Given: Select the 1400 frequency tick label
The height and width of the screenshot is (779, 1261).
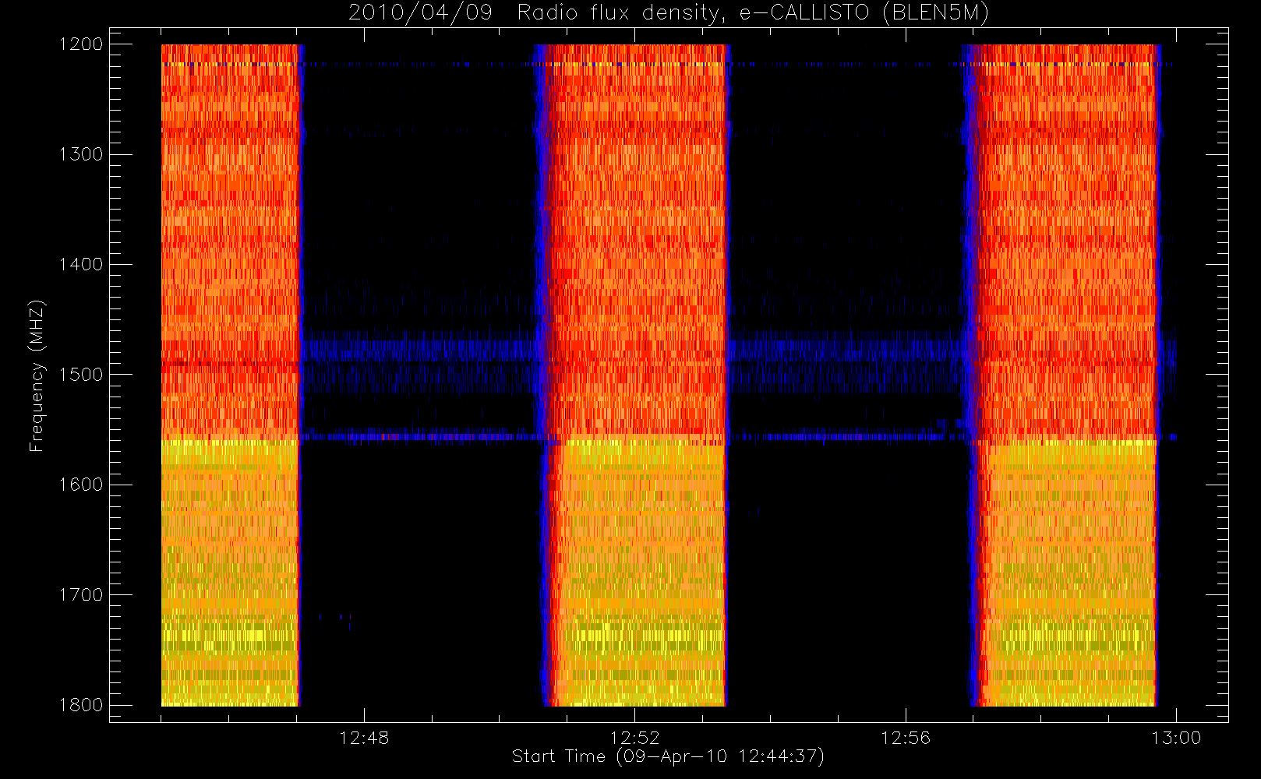Looking at the screenshot, I should click(x=81, y=264).
